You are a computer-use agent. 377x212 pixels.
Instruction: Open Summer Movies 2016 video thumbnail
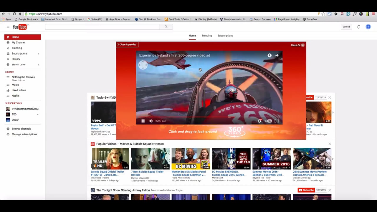pyautogui.click(x=272, y=159)
